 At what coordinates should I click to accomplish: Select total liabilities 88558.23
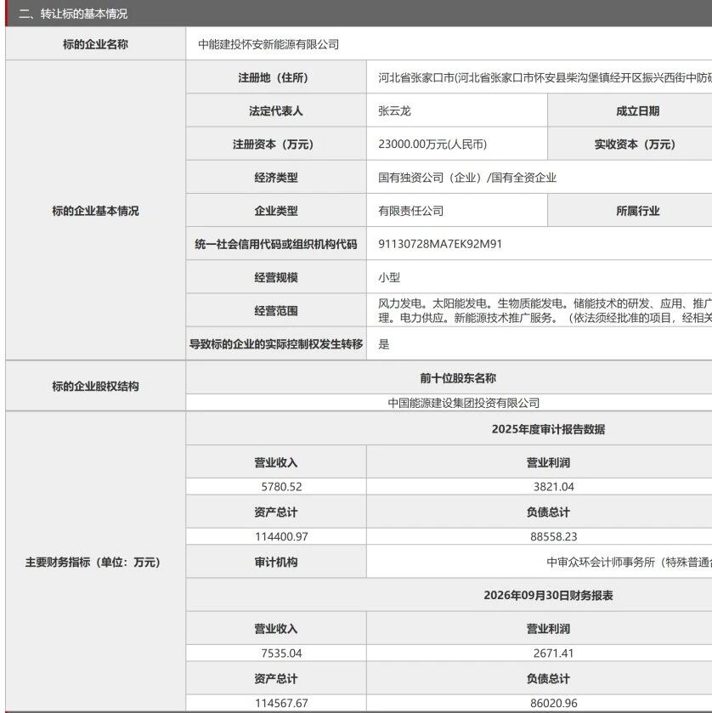[x=553, y=536]
